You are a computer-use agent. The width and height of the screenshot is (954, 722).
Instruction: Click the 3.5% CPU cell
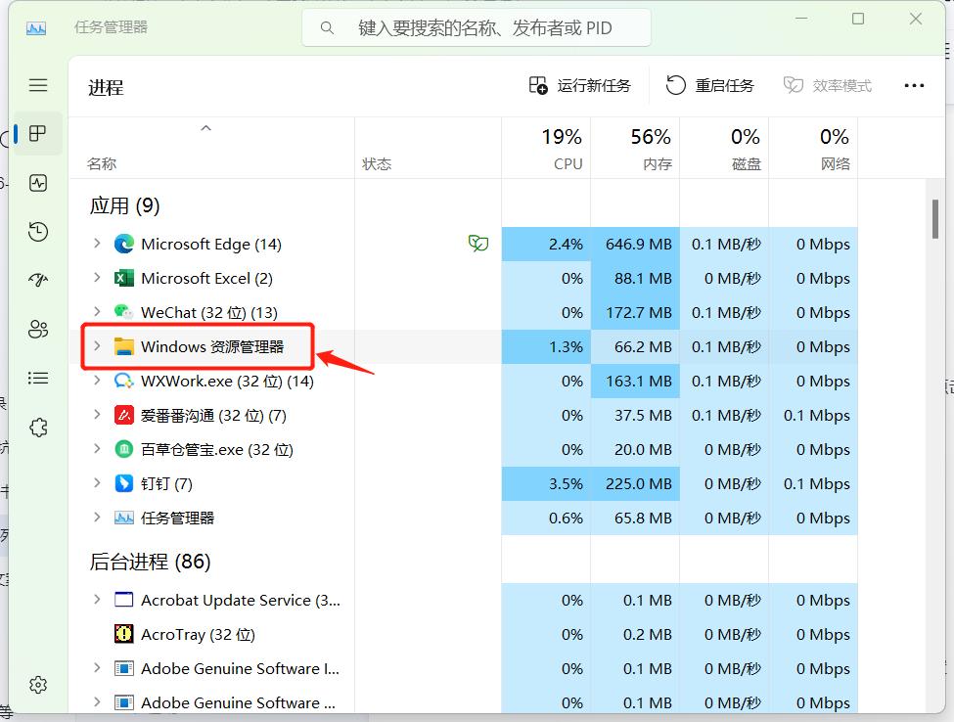coord(546,483)
